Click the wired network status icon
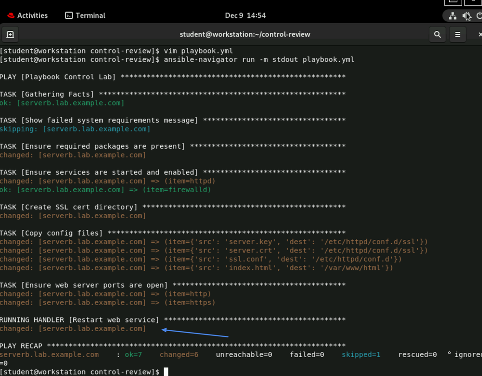 453,16
